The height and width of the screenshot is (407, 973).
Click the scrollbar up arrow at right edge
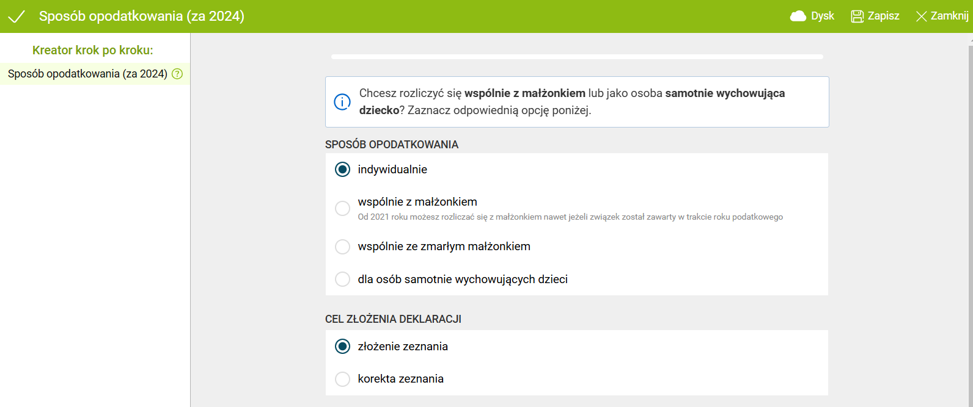(971, 39)
